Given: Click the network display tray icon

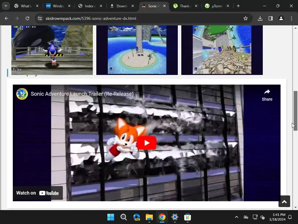Looking at the screenshot, I should coord(255,217).
